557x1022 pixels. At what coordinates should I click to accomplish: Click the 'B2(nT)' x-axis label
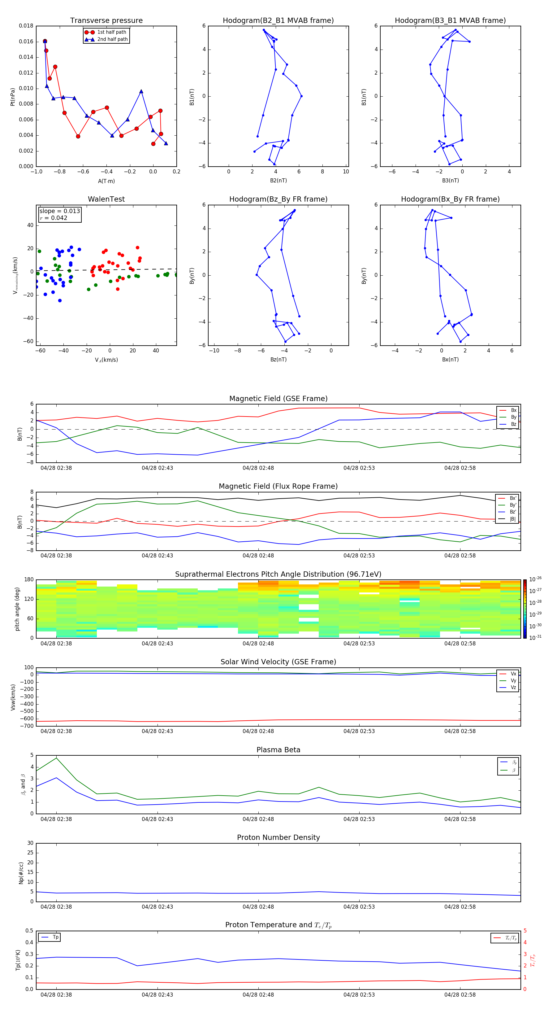click(x=278, y=181)
